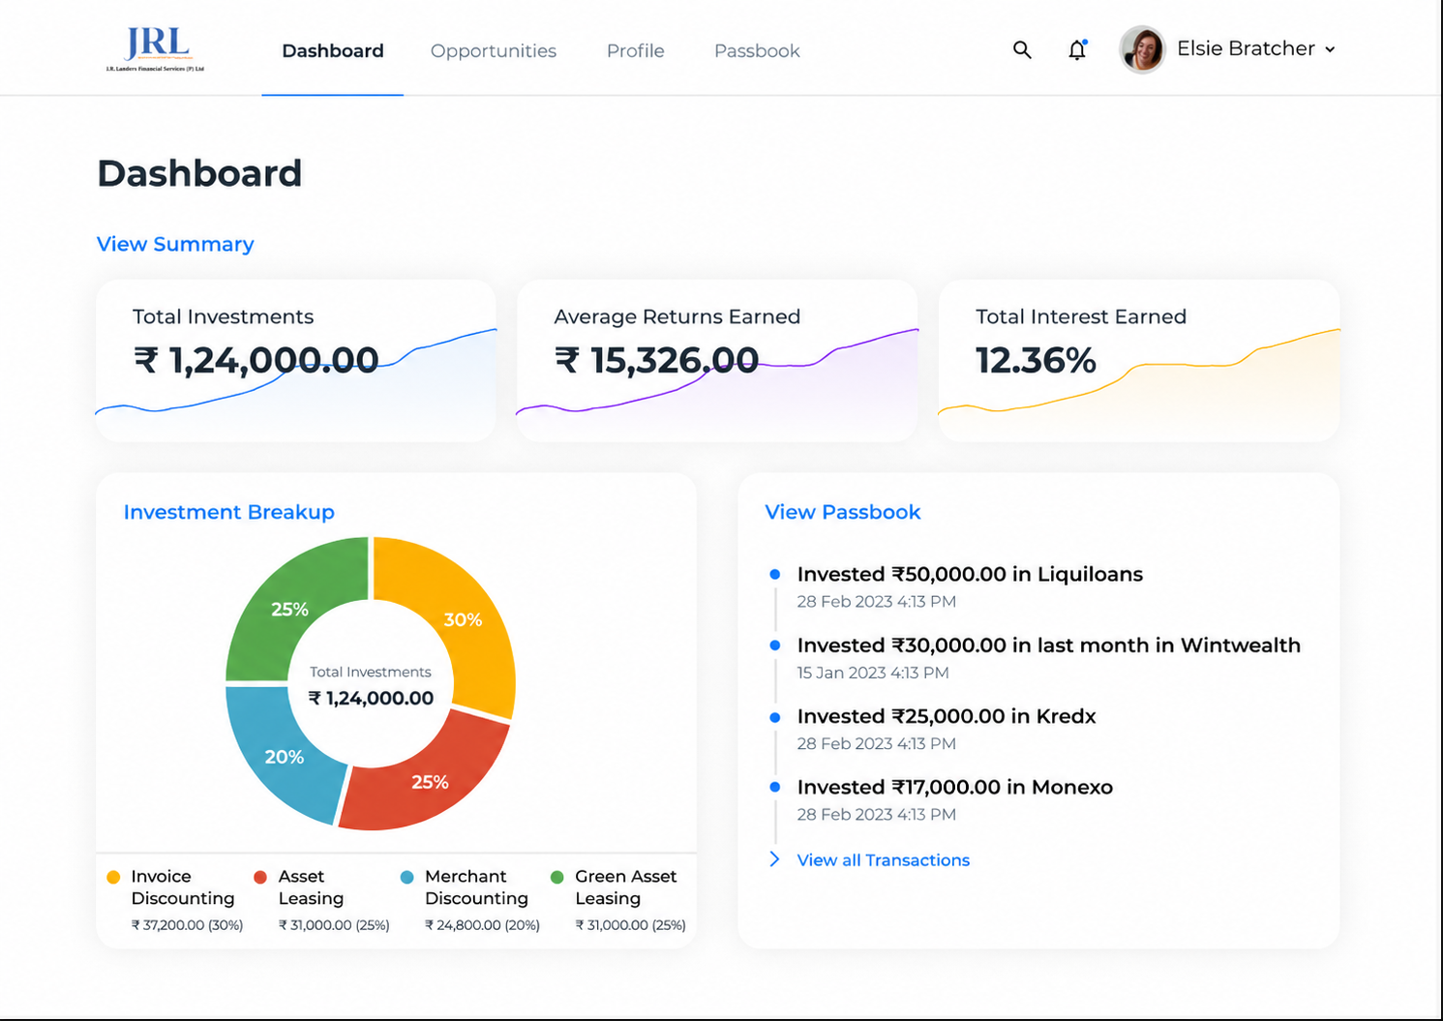Click the Investment Breakup heading link

click(x=229, y=512)
